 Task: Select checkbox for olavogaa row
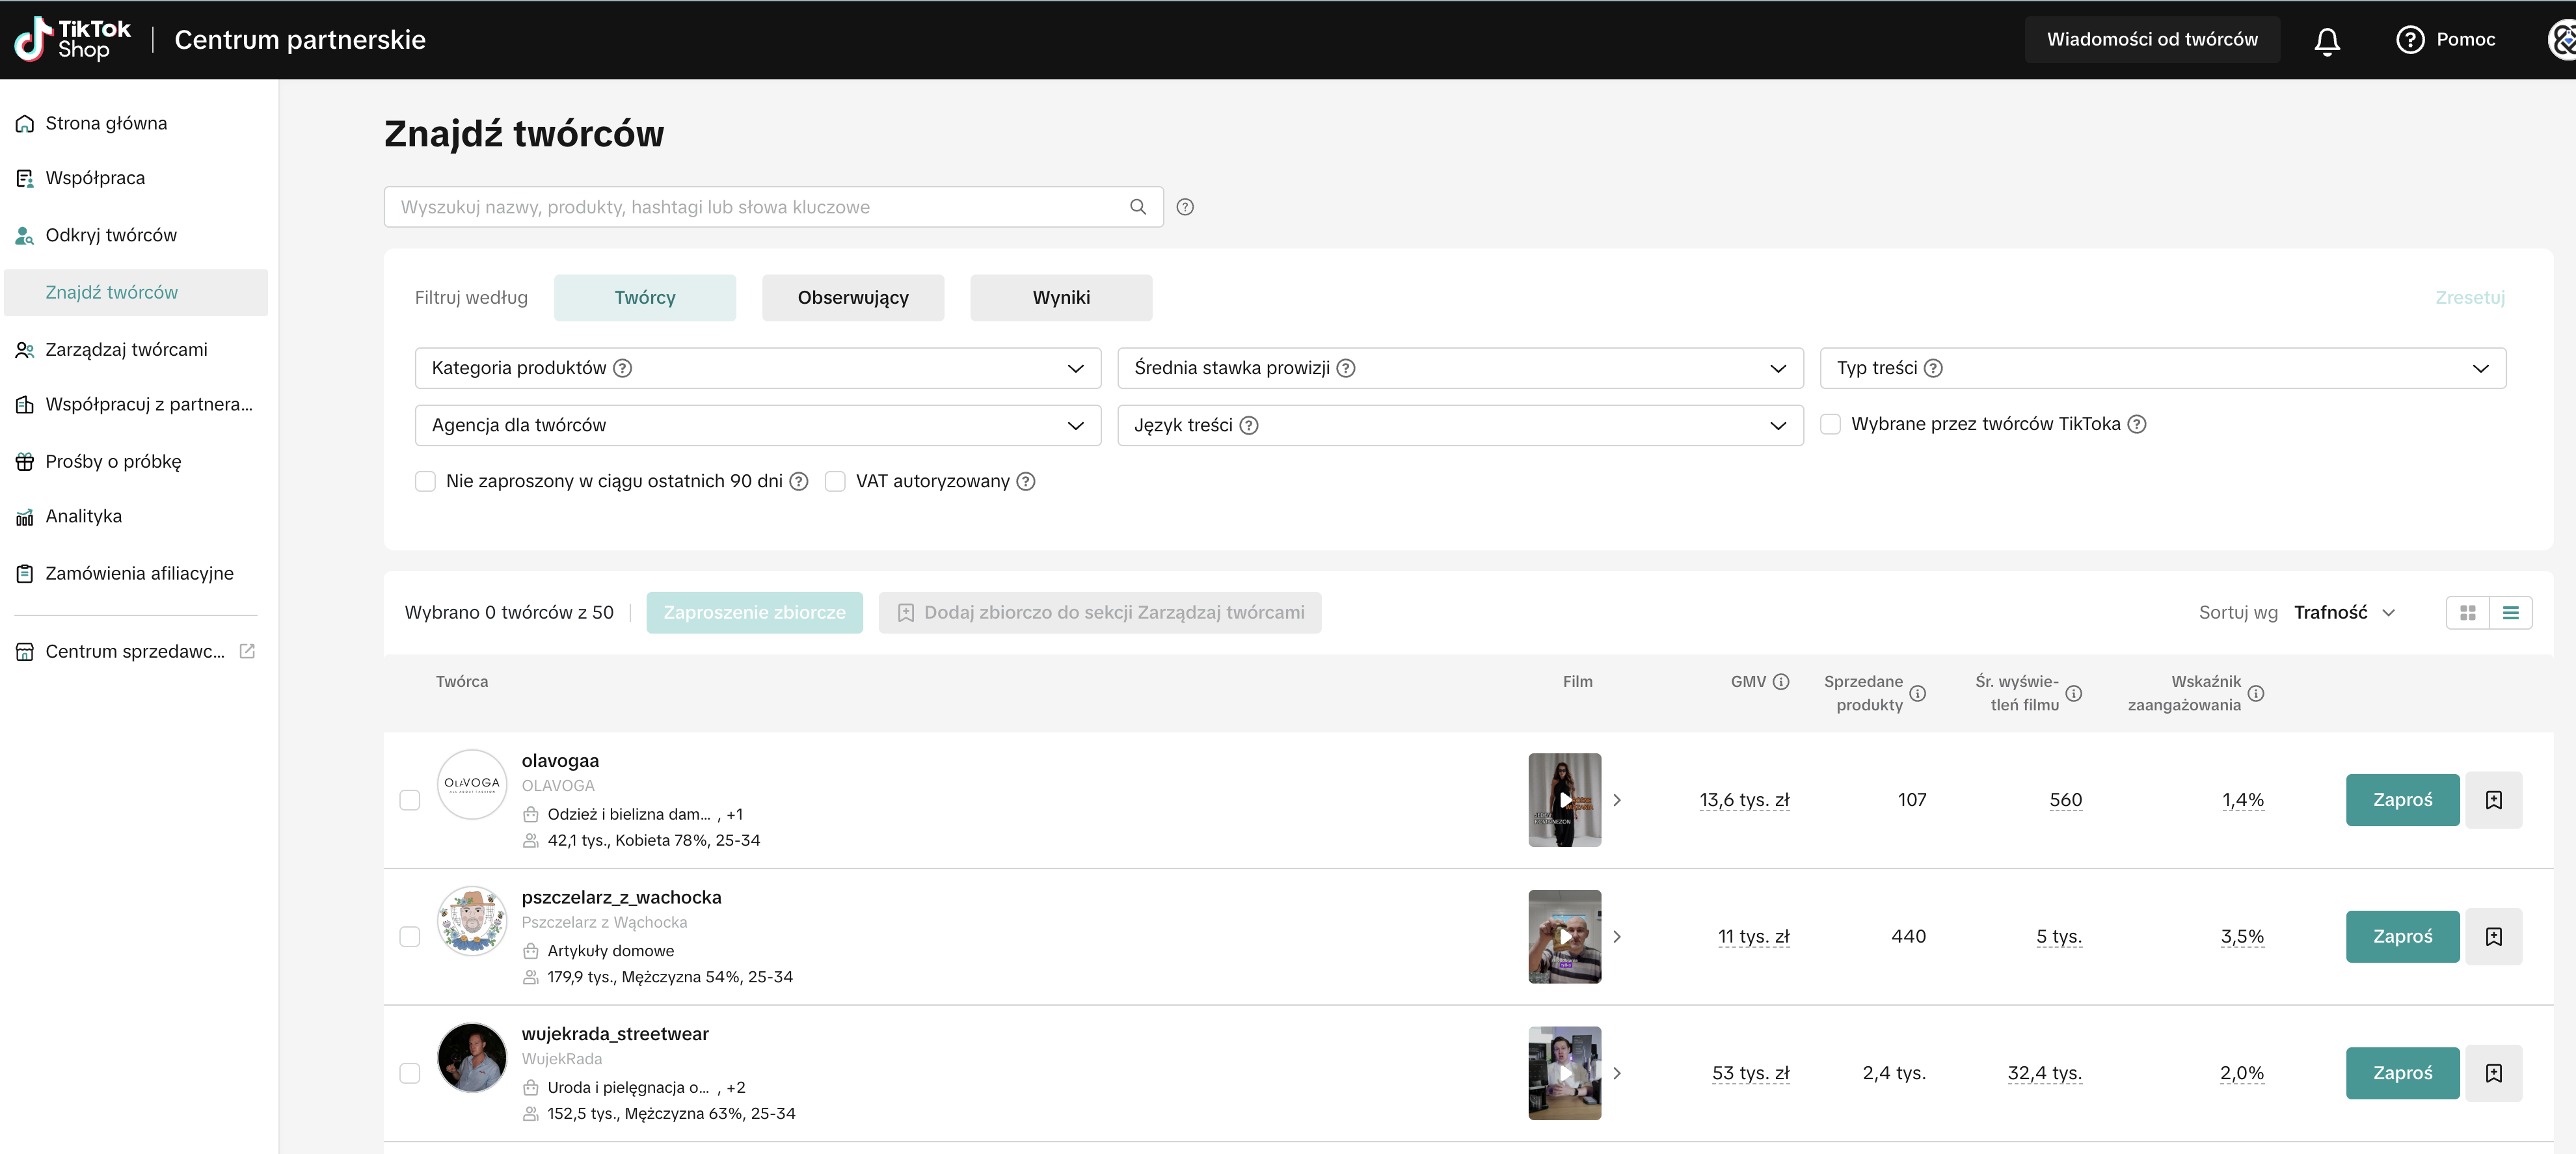pos(410,800)
